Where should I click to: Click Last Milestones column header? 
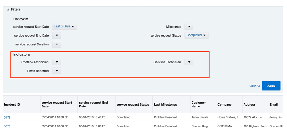coord(165,105)
